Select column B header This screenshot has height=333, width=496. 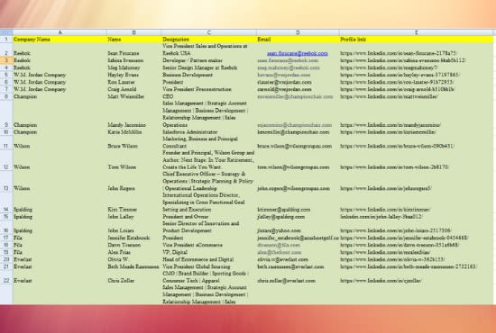tap(134, 32)
